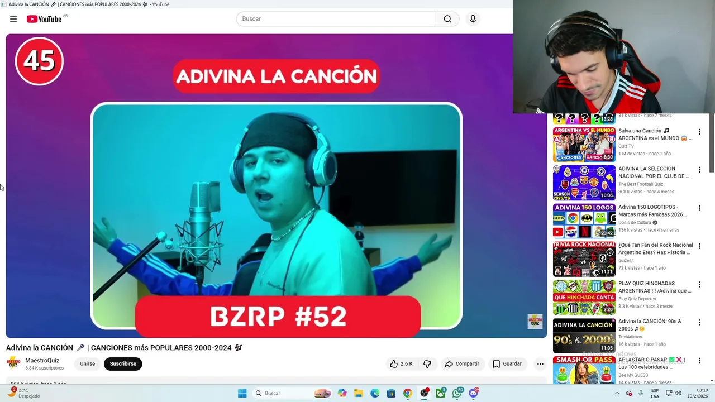Open title Adivina 150 LOGOTIPOS video

coord(652,210)
